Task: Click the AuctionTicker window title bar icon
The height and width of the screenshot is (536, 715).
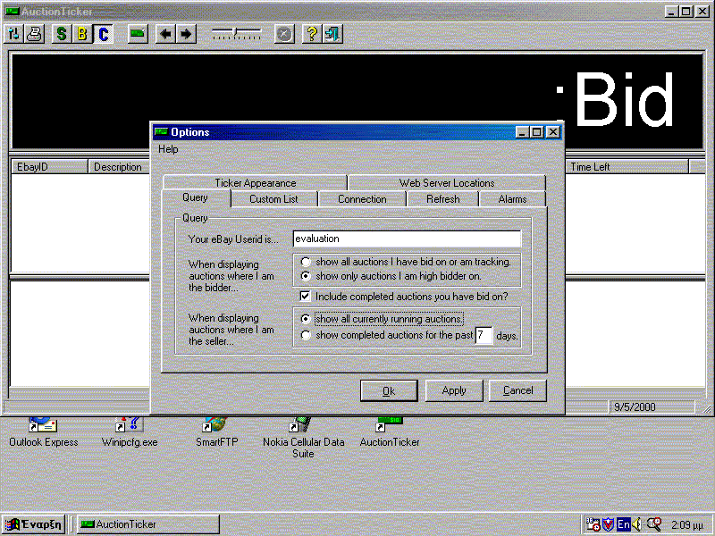Action: tap(12, 11)
